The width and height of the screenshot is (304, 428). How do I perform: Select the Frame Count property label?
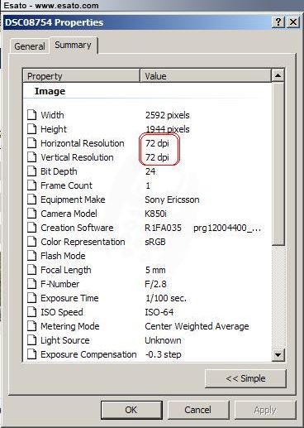pyautogui.click(x=66, y=185)
